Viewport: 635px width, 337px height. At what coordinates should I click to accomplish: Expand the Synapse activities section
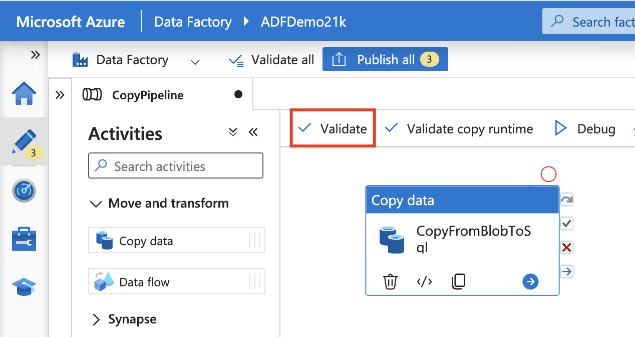coord(95,319)
